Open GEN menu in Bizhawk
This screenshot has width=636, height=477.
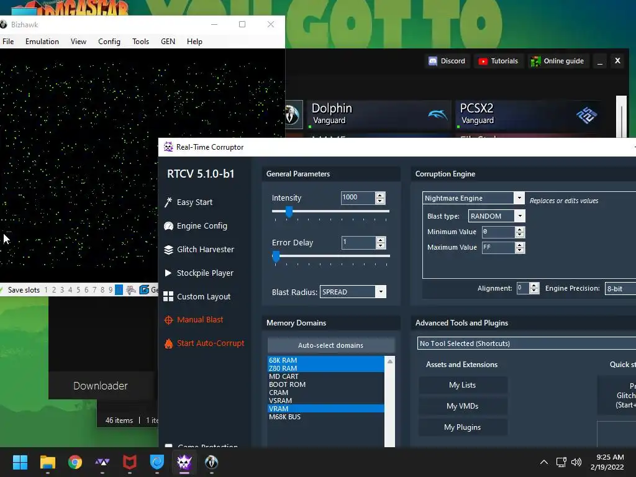pyautogui.click(x=168, y=42)
